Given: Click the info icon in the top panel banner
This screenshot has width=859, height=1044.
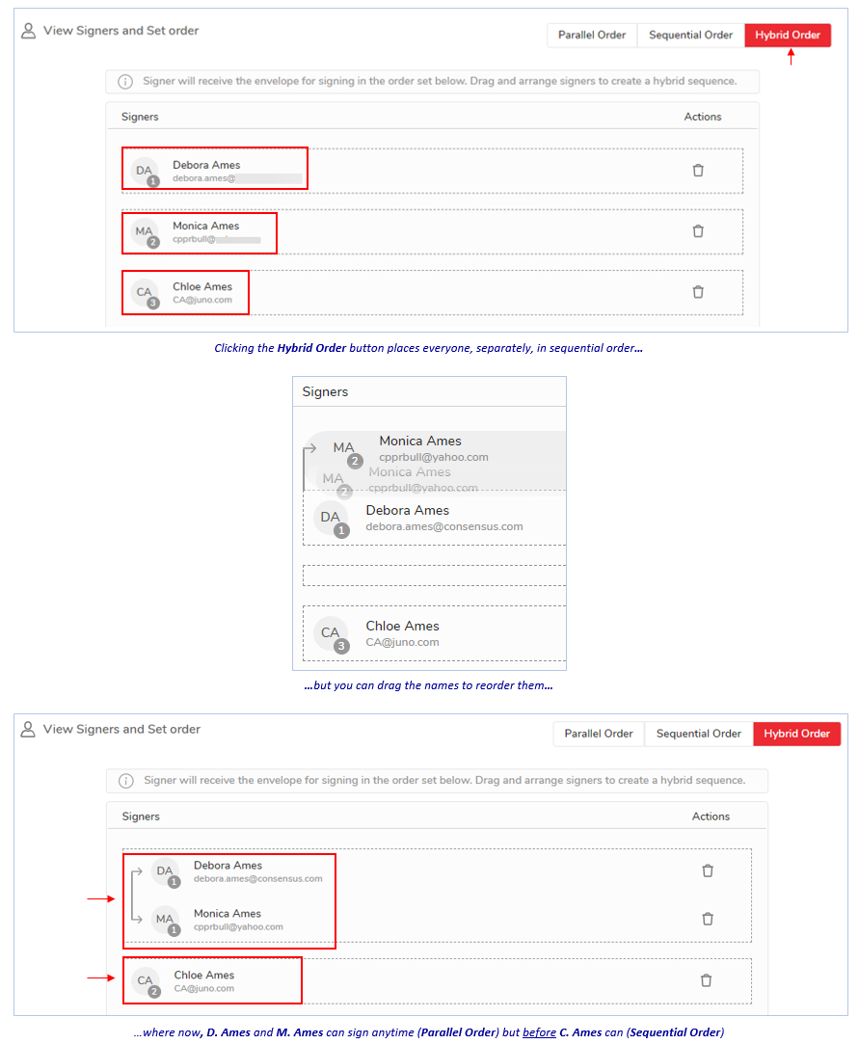Looking at the screenshot, I should click(x=125, y=82).
